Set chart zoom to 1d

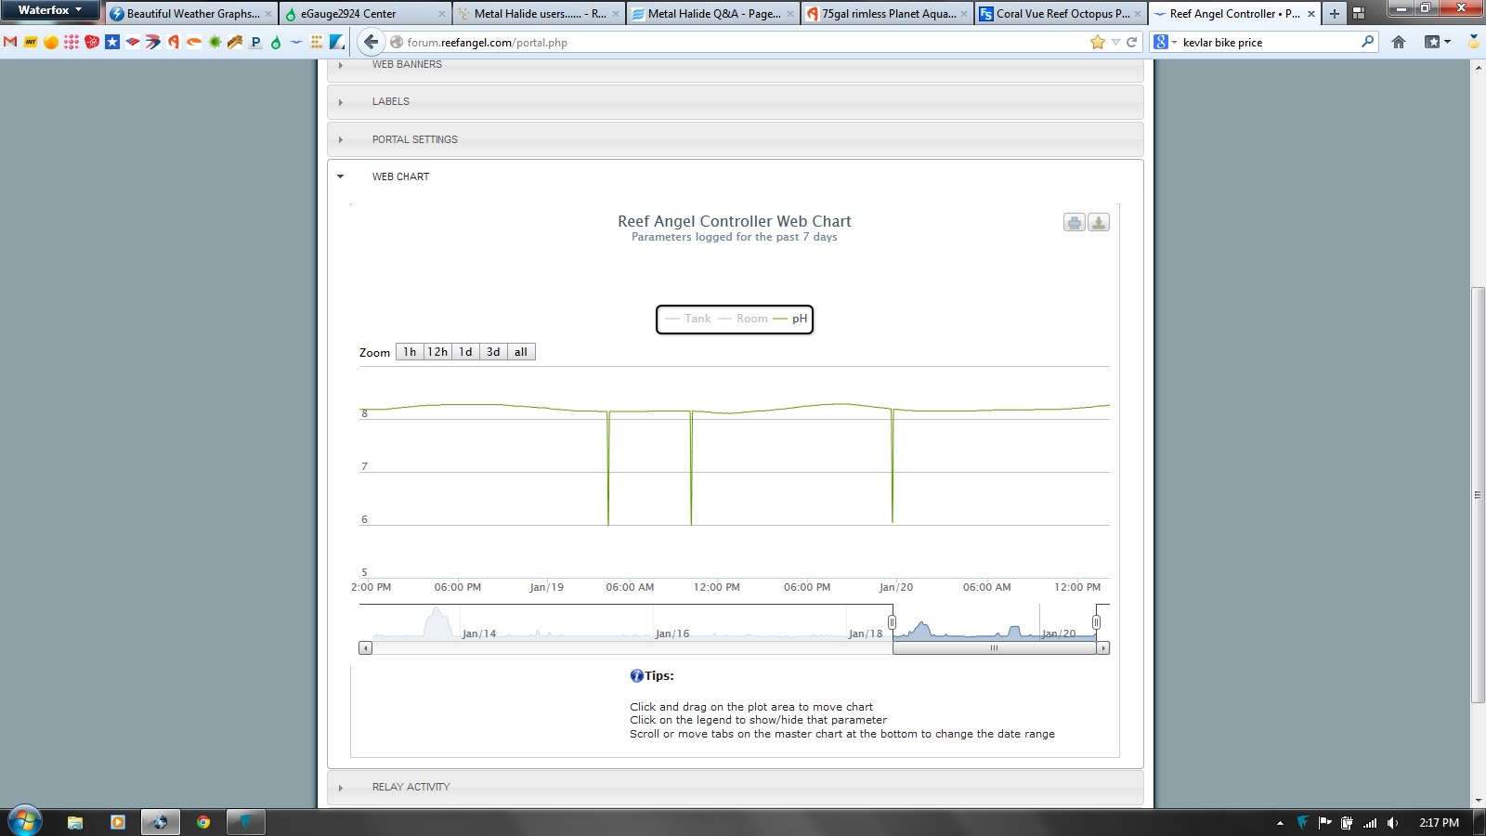[465, 352]
